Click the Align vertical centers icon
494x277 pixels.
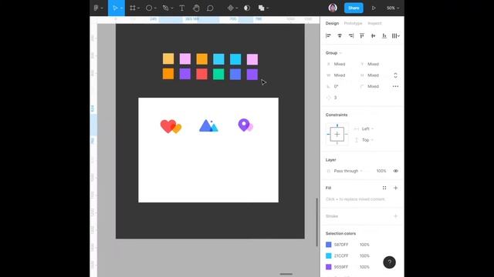tap(374, 36)
